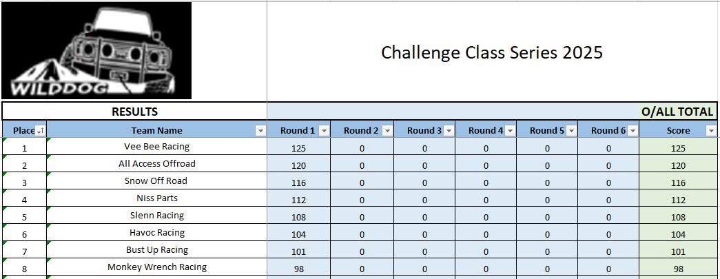Select the Monkey Wrench Racing cell
The width and height of the screenshot is (720, 279).
156,267
